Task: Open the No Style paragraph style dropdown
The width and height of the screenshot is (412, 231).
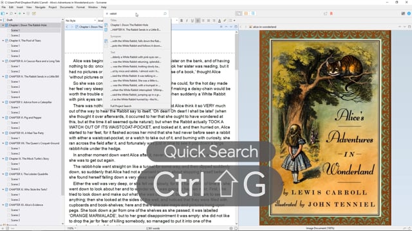Action: pos(80,21)
